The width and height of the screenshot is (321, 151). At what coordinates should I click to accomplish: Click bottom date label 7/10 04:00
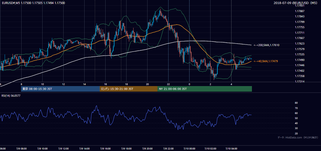pyautogui.click(x=231, y=148)
